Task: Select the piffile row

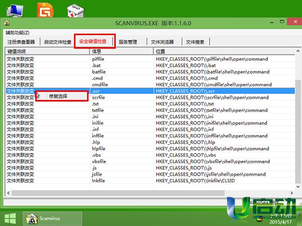Action: coord(150,59)
